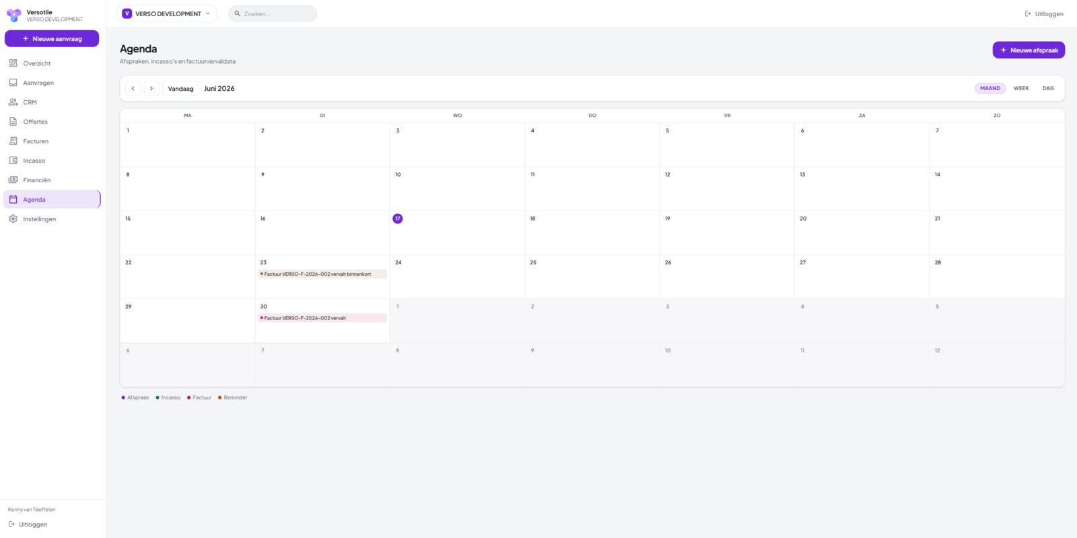
Task: Click the Versotile logo icon
Action: [14, 15]
